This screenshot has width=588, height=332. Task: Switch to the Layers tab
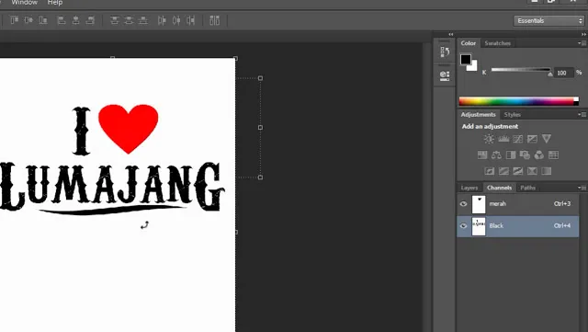tap(469, 188)
